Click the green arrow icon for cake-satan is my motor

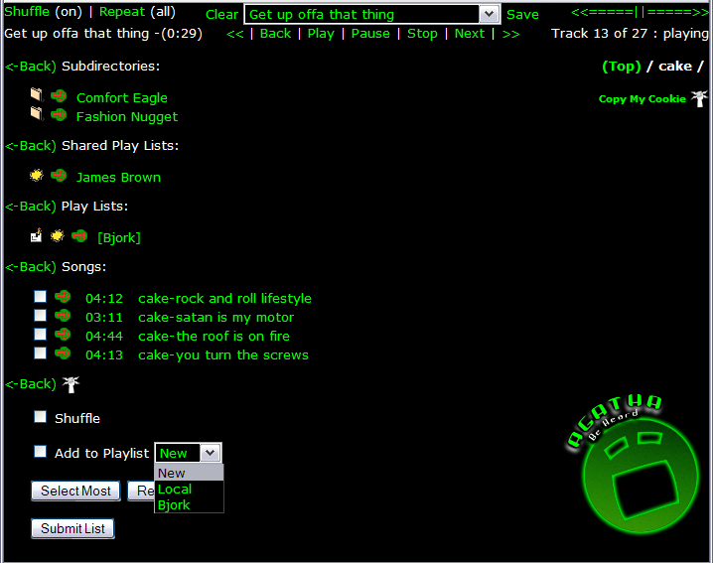[63, 316]
